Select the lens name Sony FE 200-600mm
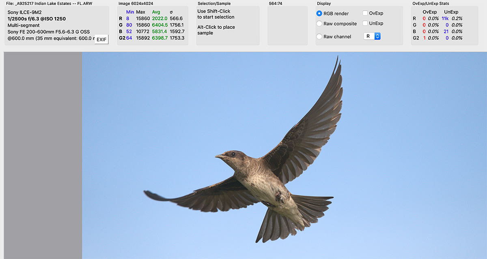Screen dimensions: 487x259 click(49, 32)
